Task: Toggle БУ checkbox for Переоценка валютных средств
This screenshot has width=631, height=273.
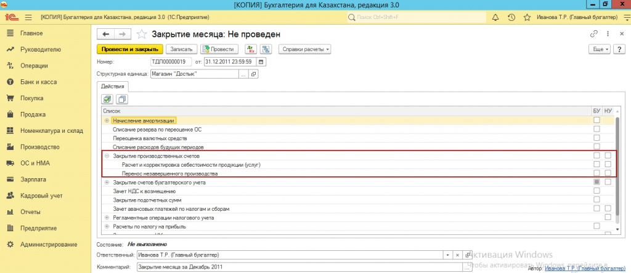Action: [596, 138]
